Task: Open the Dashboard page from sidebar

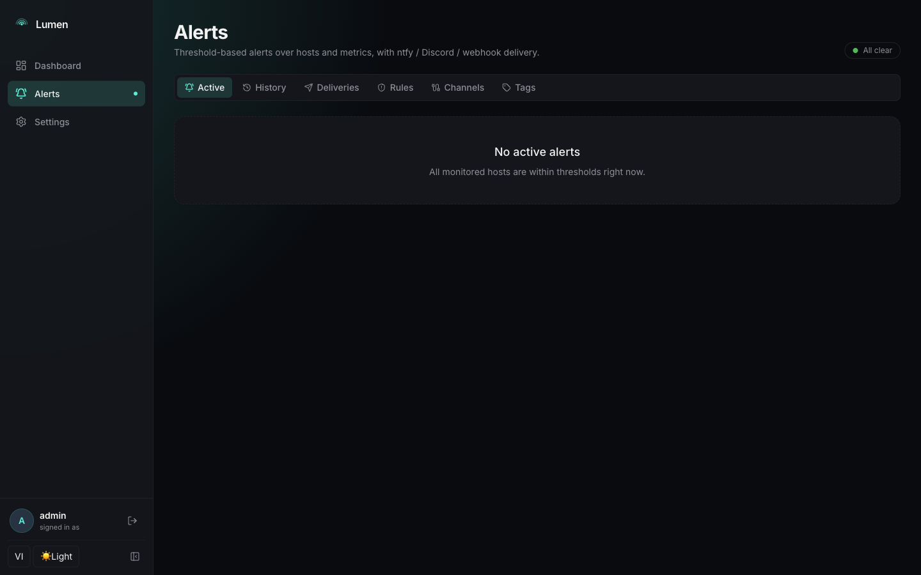Action: tap(76, 66)
